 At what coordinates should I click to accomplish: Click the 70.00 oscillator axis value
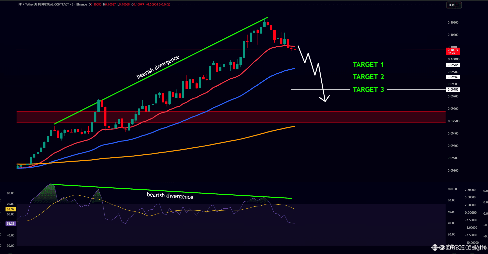coord(11,204)
